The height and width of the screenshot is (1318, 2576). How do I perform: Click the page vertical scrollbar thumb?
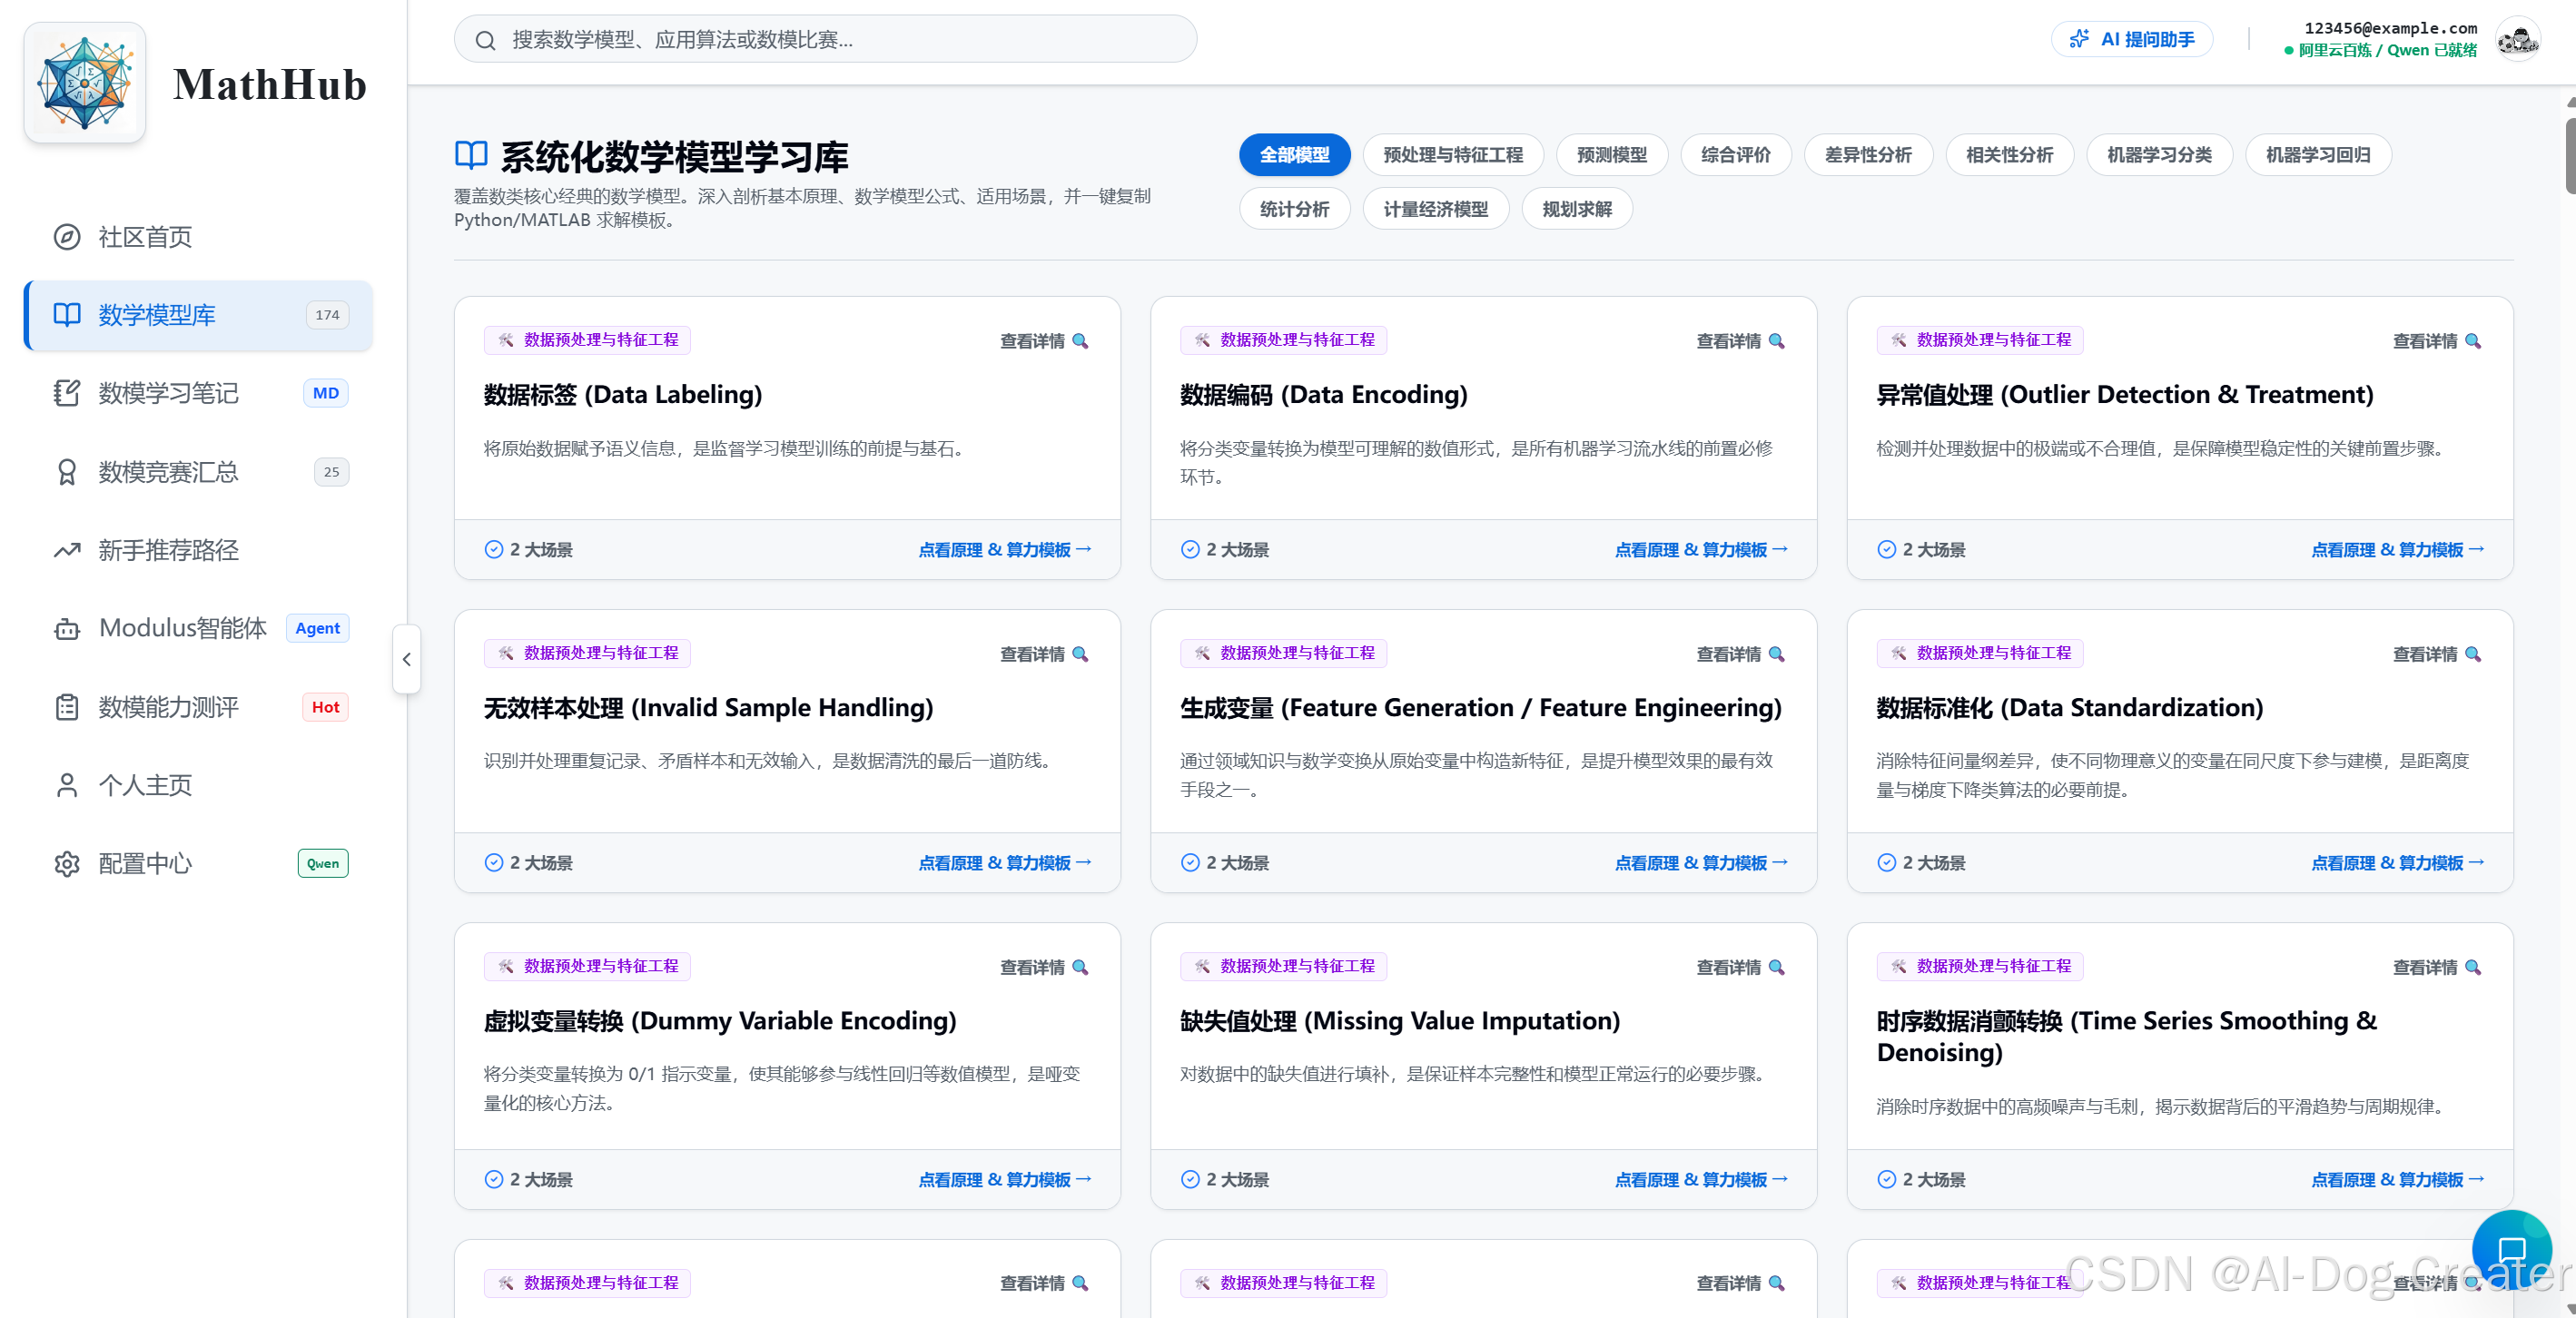point(2569,157)
